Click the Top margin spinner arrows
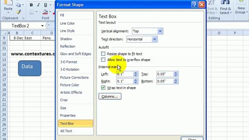Screen dimensions: 249x140 click(175, 74)
